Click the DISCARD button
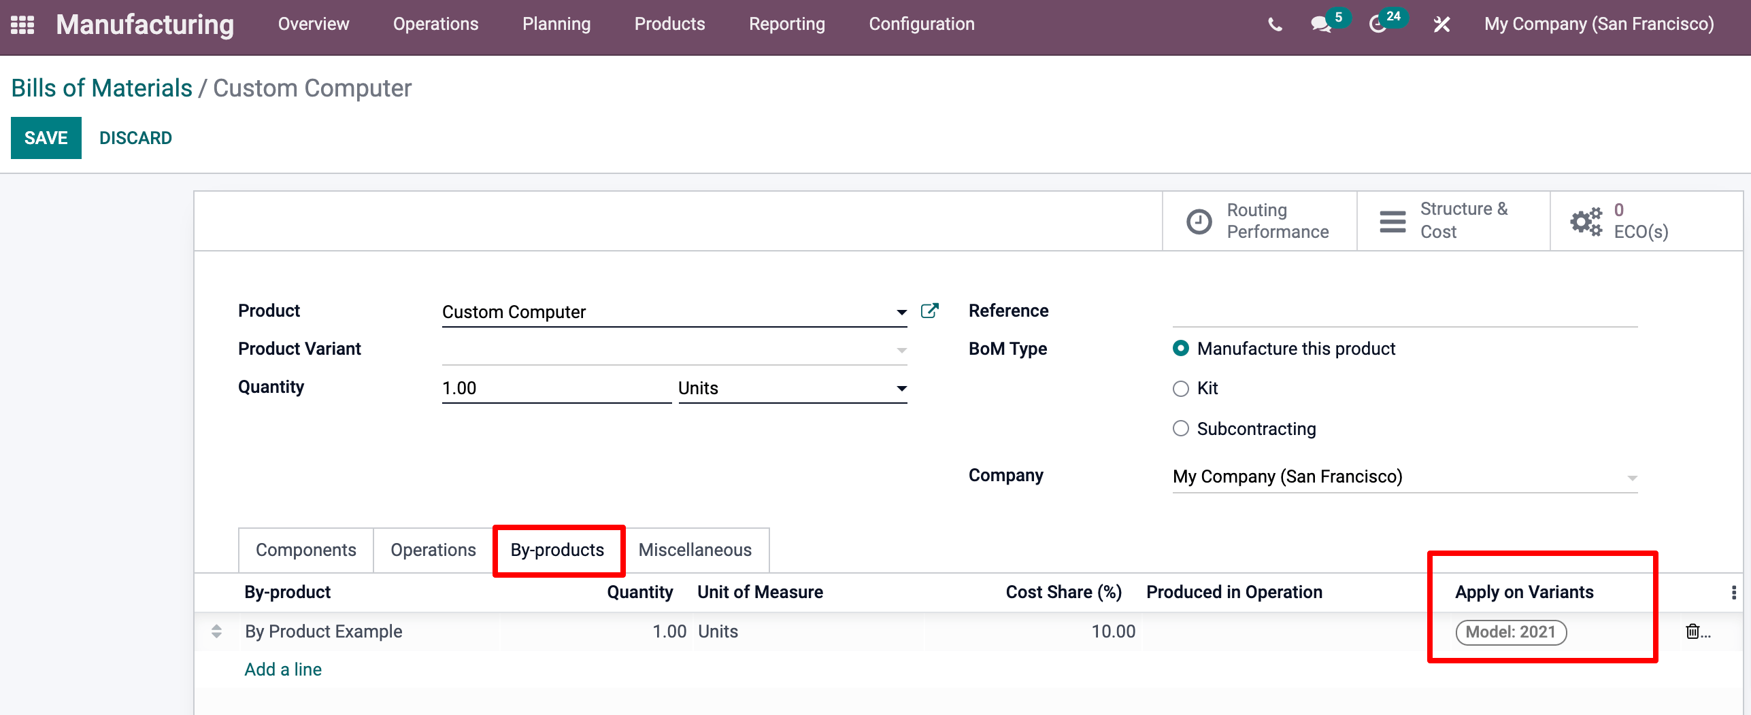This screenshot has width=1751, height=715. pyautogui.click(x=135, y=138)
